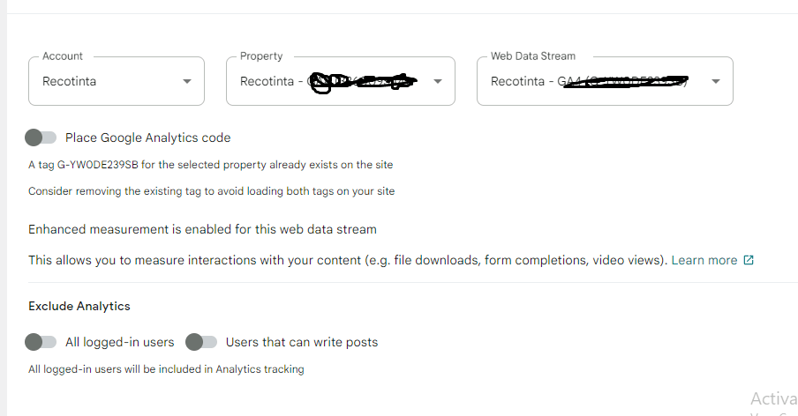Open the Account dropdown showing Recotinta
This screenshot has width=798, height=416.
coord(117,81)
